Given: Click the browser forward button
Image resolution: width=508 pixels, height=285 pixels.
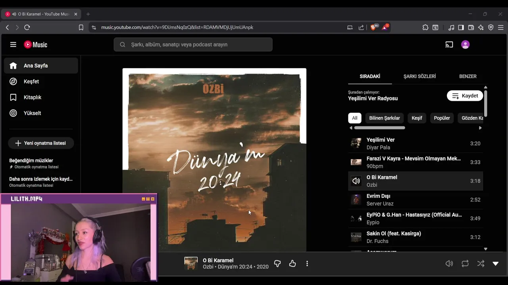Looking at the screenshot, I should (17, 27).
